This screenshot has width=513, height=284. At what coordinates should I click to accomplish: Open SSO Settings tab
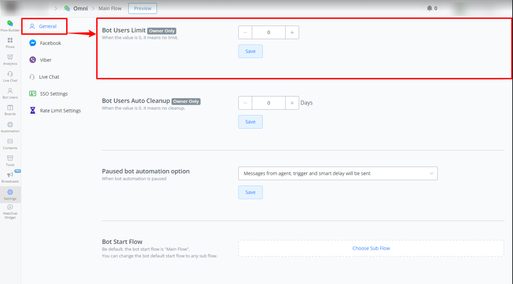pos(54,94)
